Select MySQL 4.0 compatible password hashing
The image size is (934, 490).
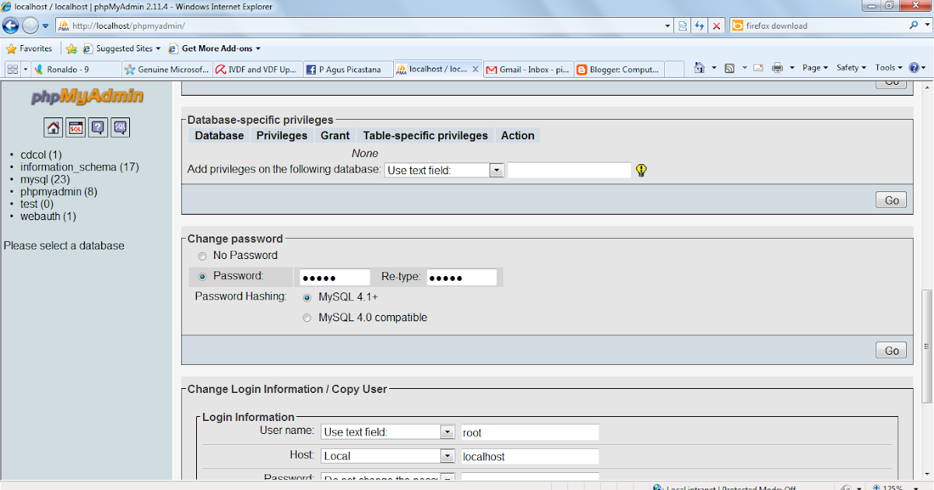[307, 317]
